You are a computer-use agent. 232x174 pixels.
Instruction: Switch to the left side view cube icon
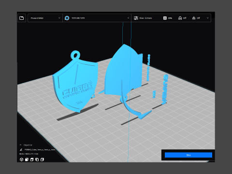37,159
